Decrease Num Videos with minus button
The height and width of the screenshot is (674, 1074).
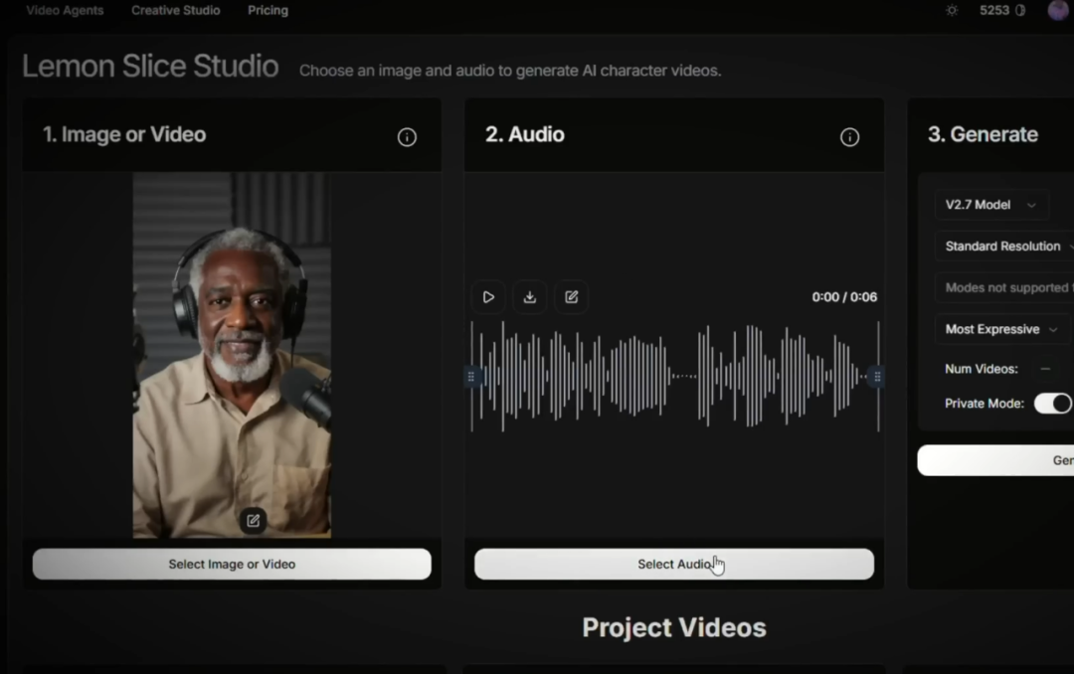click(x=1045, y=369)
